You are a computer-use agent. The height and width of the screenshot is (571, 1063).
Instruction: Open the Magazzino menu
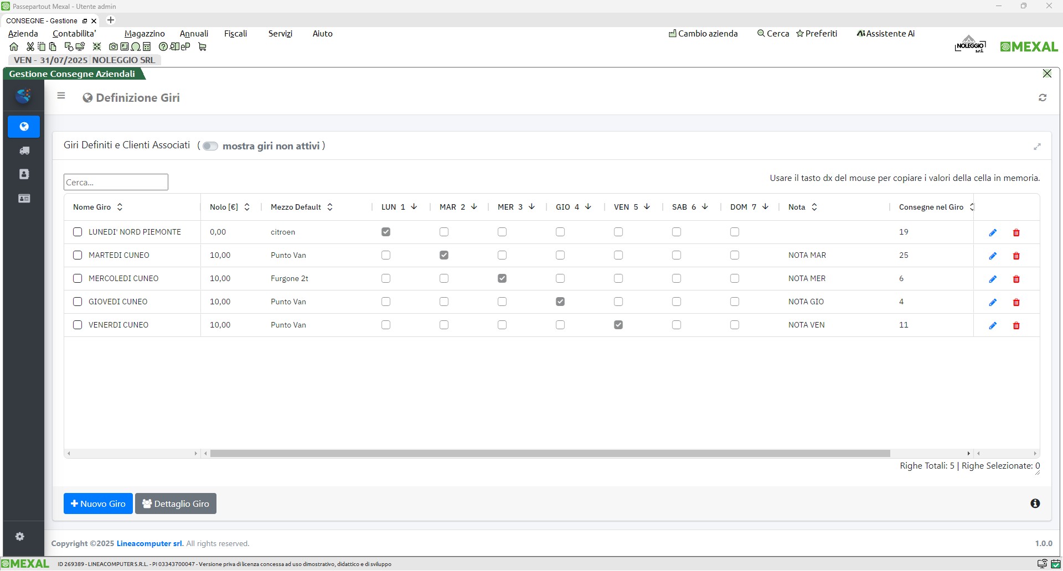pyautogui.click(x=145, y=34)
